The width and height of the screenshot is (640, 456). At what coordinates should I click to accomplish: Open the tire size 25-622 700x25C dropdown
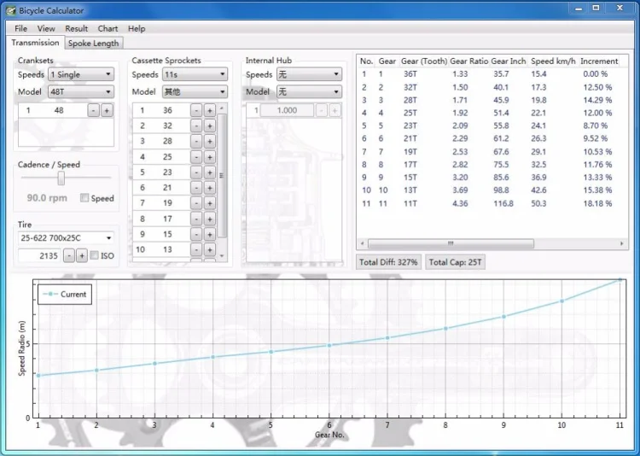67,237
